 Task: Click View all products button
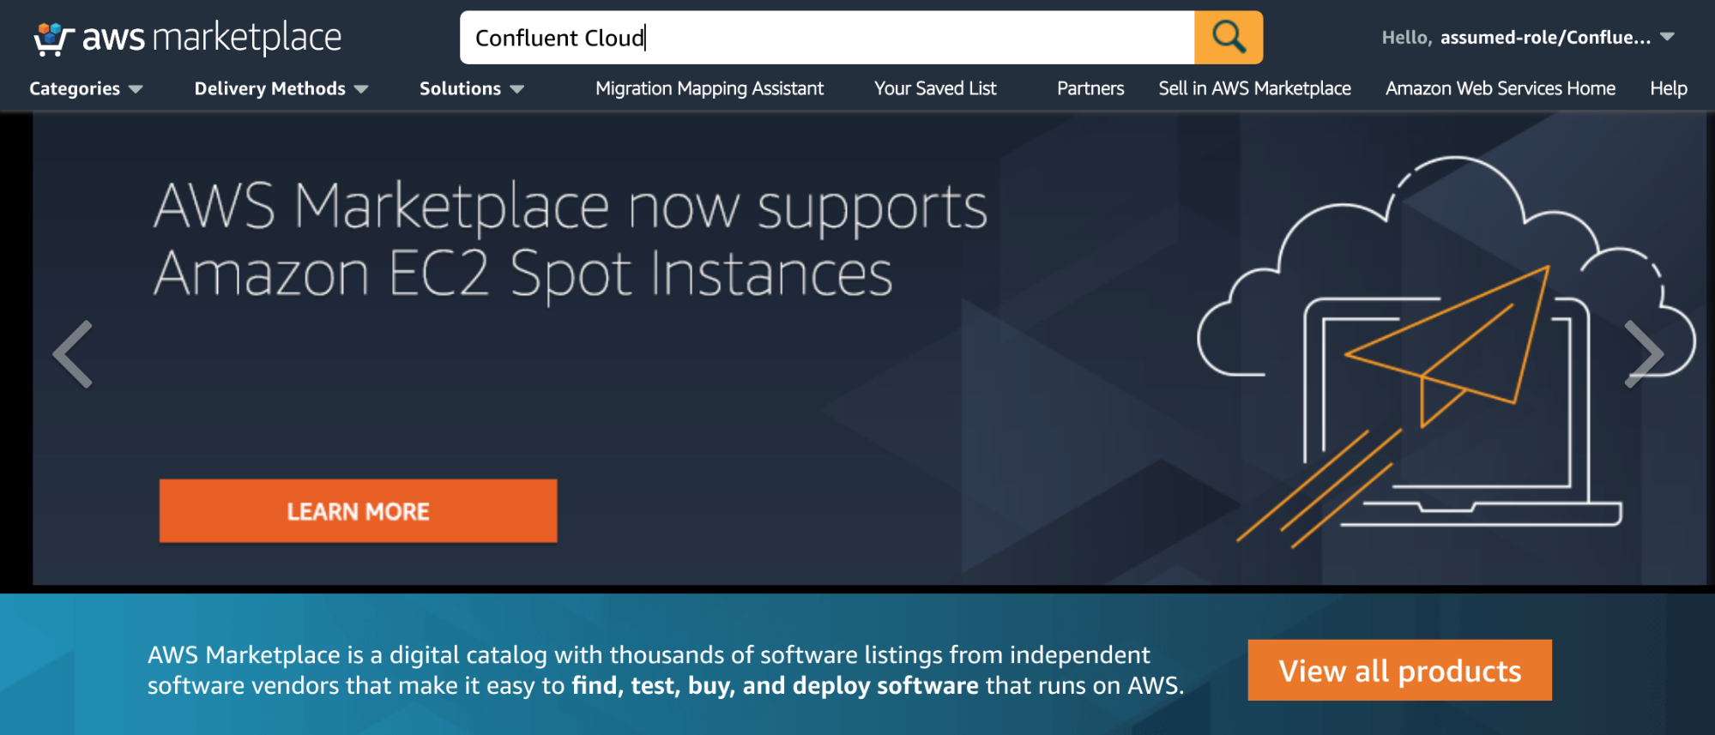(1399, 670)
